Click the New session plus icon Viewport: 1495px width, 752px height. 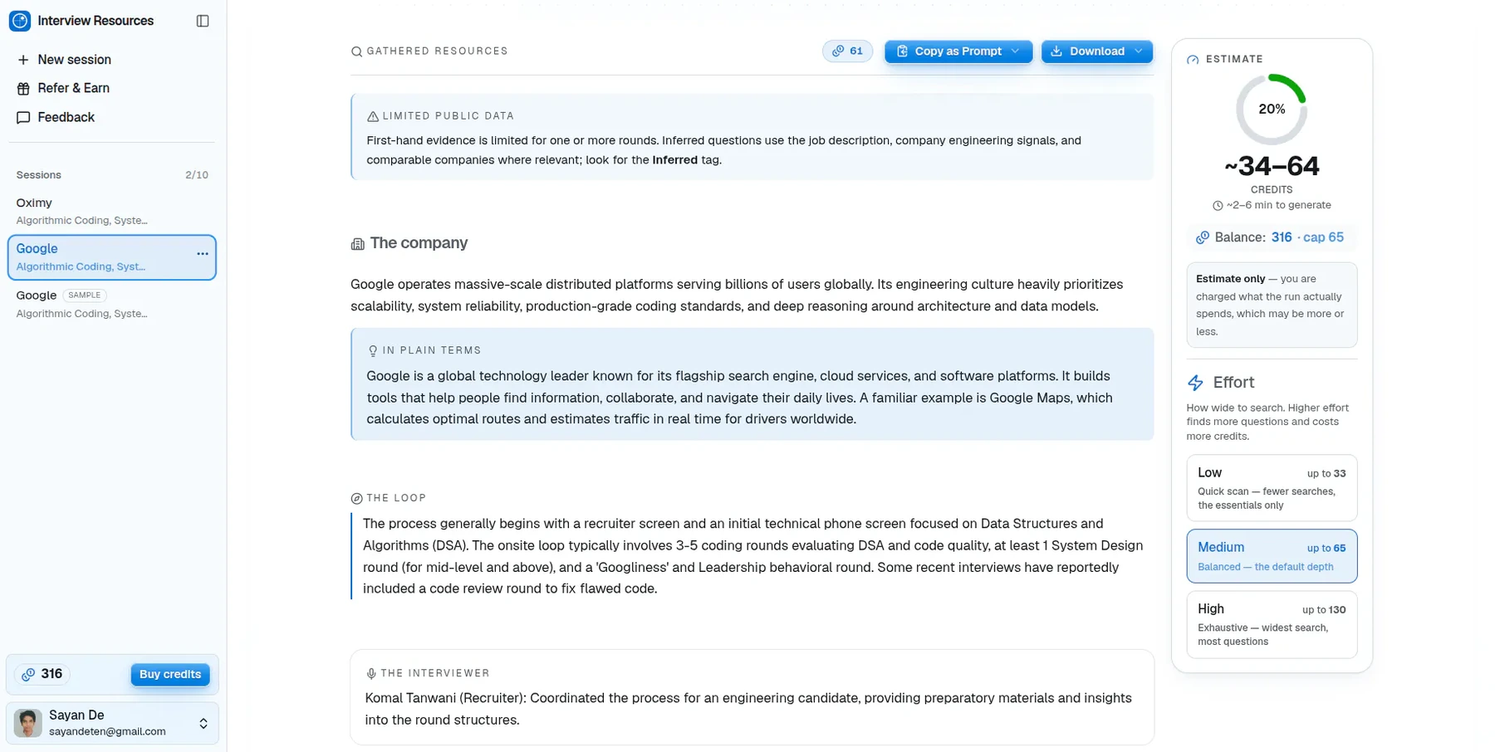click(23, 60)
